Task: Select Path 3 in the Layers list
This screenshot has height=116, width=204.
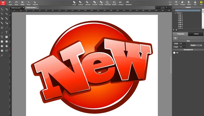Action: (180, 19)
